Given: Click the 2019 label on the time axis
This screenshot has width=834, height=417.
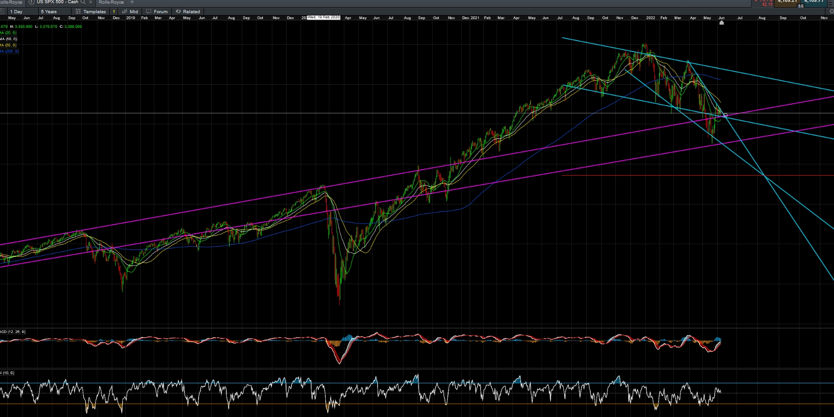Looking at the screenshot, I should pyautogui.click(x=131, y=18).
